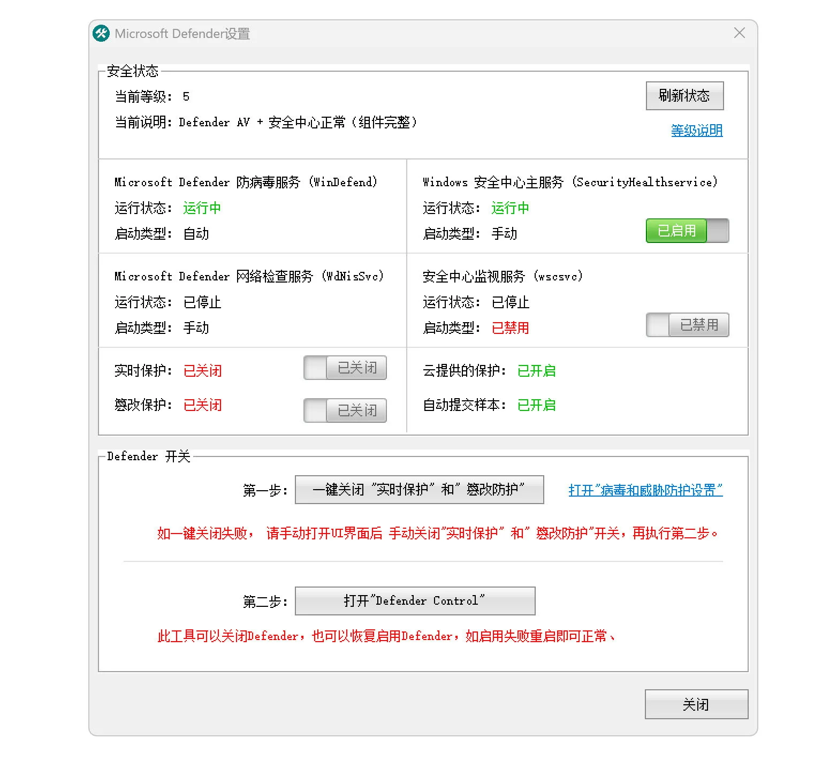The width and height of the screenshot is (822, 769).
Task: Disable the SecurityHealthservice 已启用 toggle
Action: 687,231
